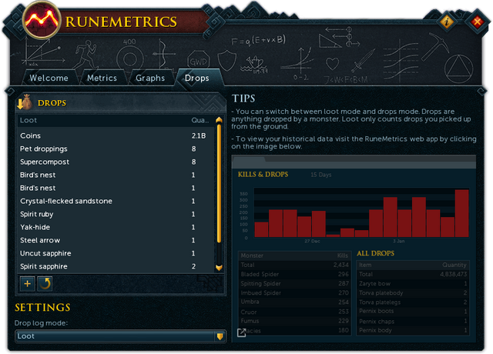
Task: Switch to the Welcome tab
Action: click(49, 78)
